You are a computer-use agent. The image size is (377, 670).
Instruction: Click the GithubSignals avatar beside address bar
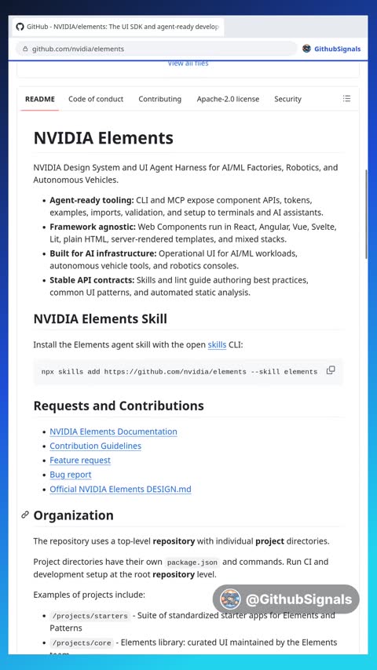tap(306, 49)
